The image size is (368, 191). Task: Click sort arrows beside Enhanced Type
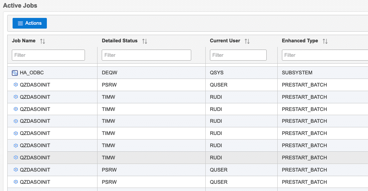325,41
